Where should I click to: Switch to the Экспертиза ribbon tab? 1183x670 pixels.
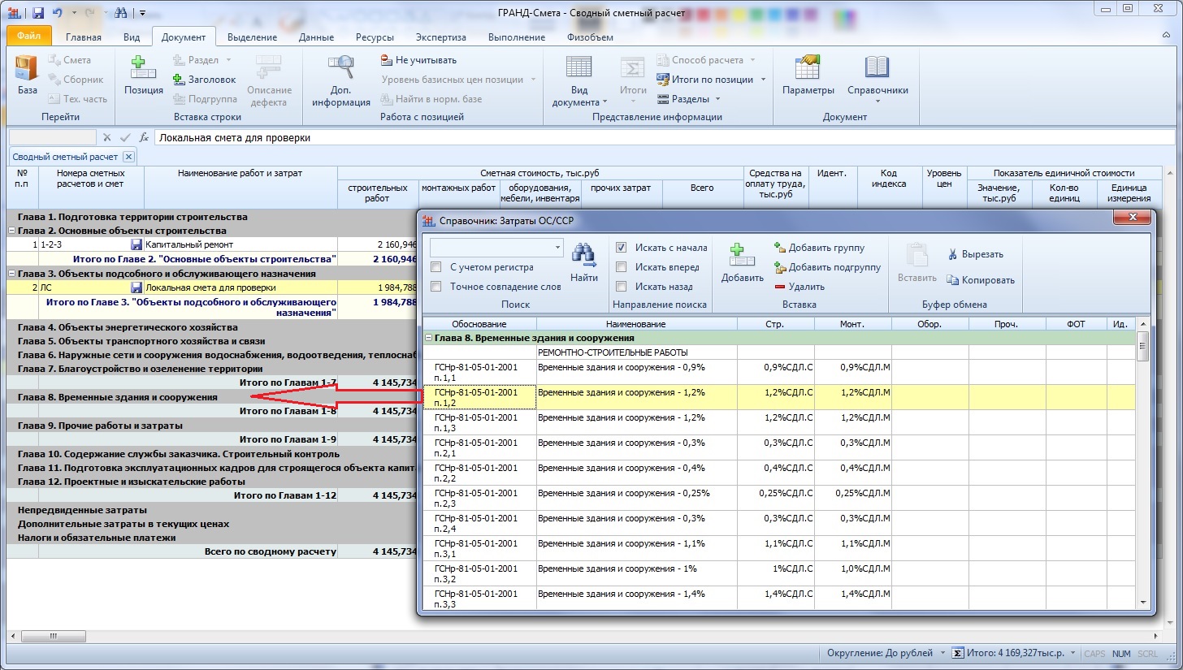(440, 37)
